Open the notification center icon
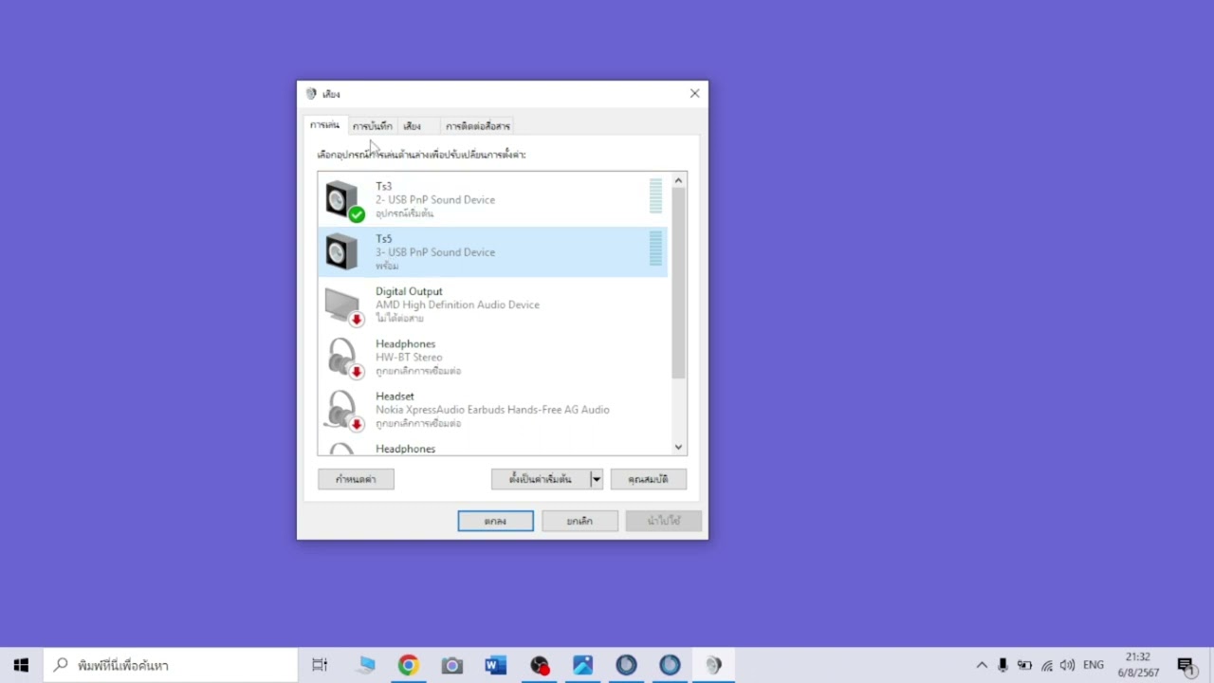Image resolution: width=1214 pixels, height=683 pixels. (x=1186, y=665)
